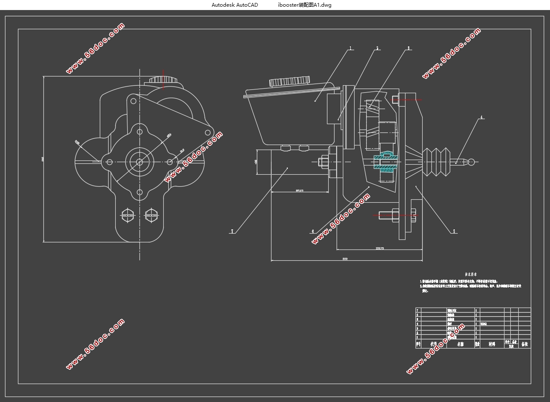This screenshot has width=550, height=402.
Task: Click part callout number 2
Action: pos(378,48)
